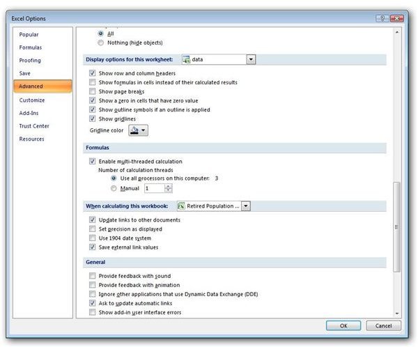
Task: Open the Trust Center category
Action: point(34,126)
